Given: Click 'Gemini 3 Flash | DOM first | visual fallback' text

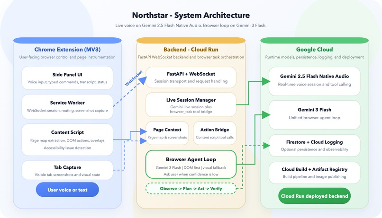Looking at the screenshot, I should 191,168.
